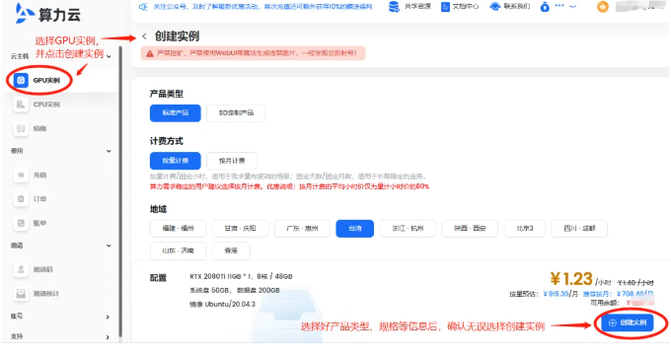
Task: Click the 创建实例 page title
Action: [177, 36]
